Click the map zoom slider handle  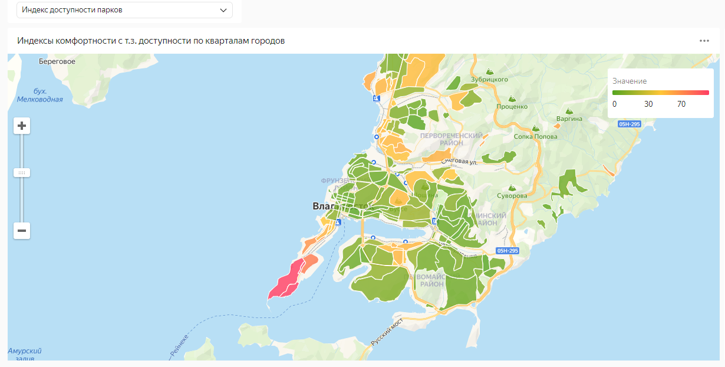tap(22, 173)
